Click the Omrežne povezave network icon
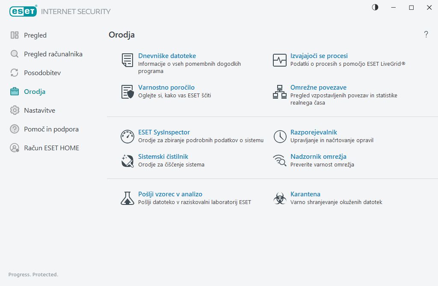Viewport: 438px width, 286px height. (280, 92)
